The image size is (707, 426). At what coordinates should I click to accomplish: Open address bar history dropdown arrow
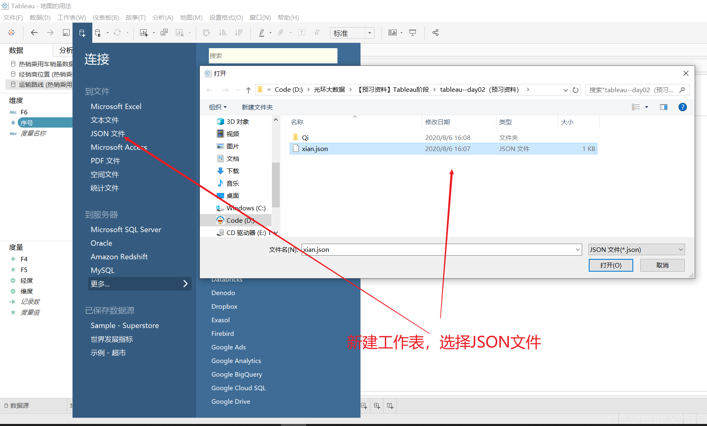[566, 90]
